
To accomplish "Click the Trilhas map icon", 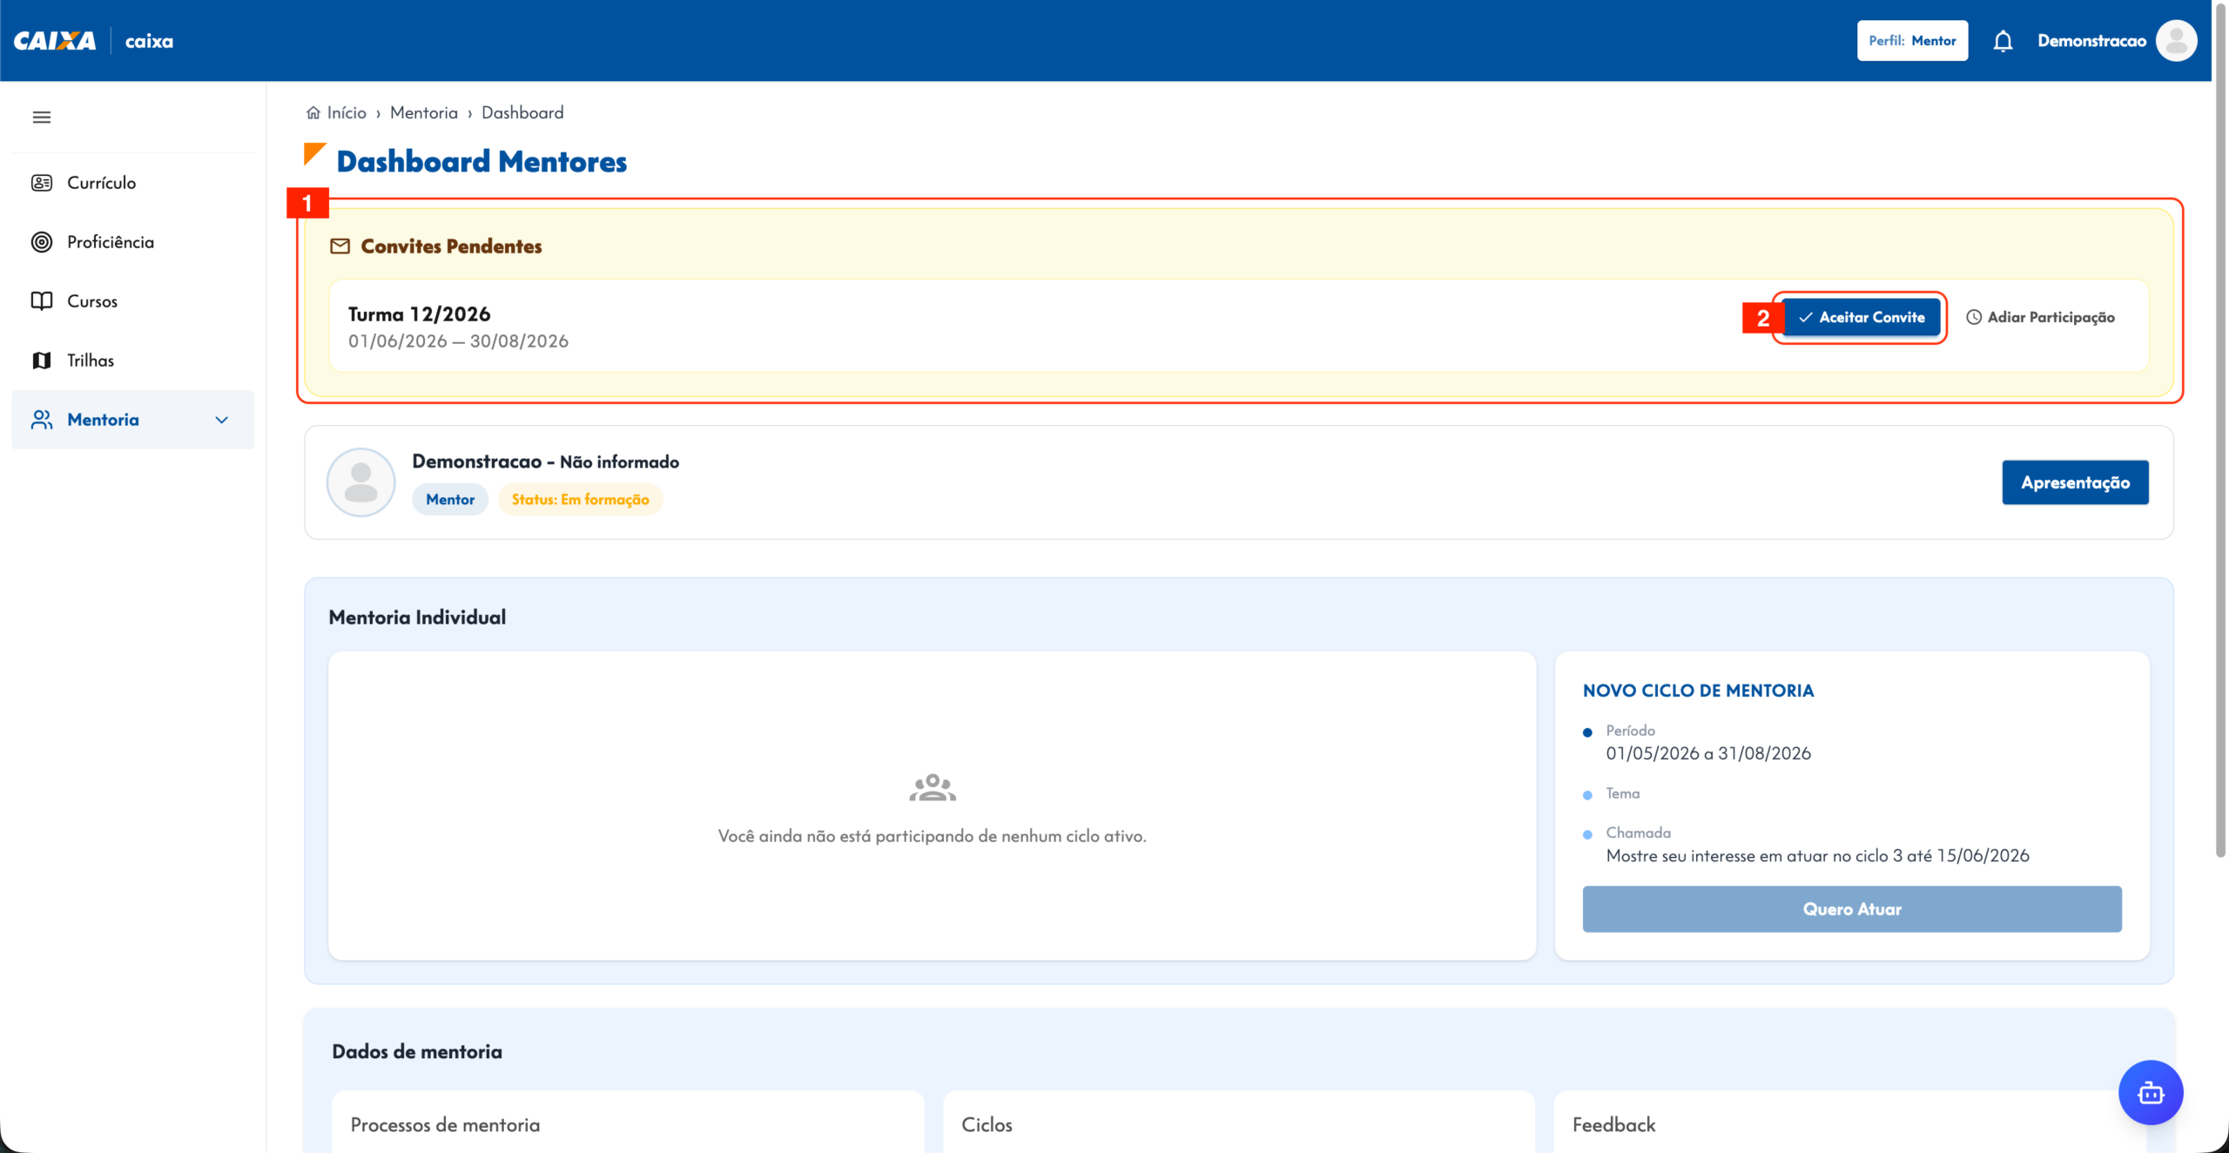I will (x=42, y=361).
